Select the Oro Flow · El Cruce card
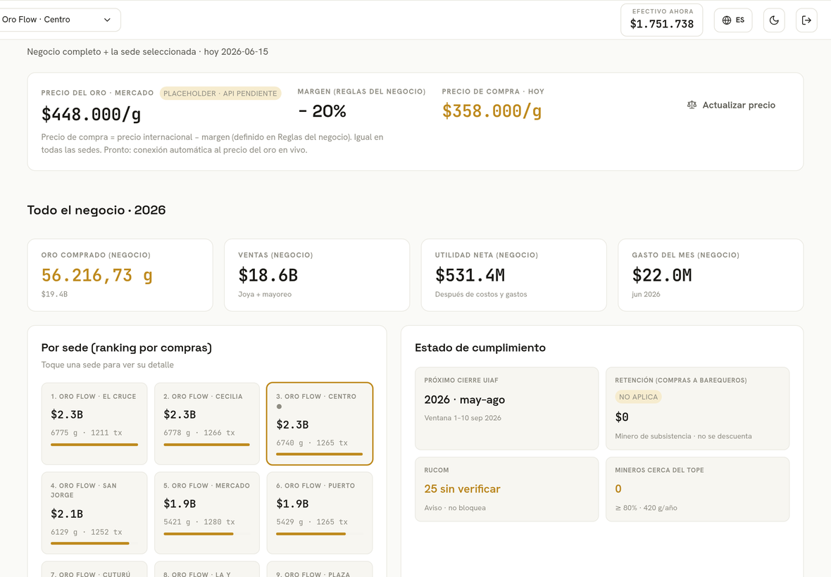The height and width of the screenshot is (577, 831). point(94,424)
